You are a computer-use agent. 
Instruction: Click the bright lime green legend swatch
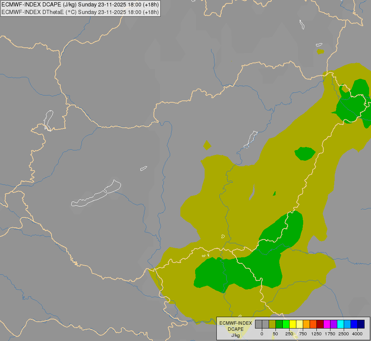click(286, 324)
